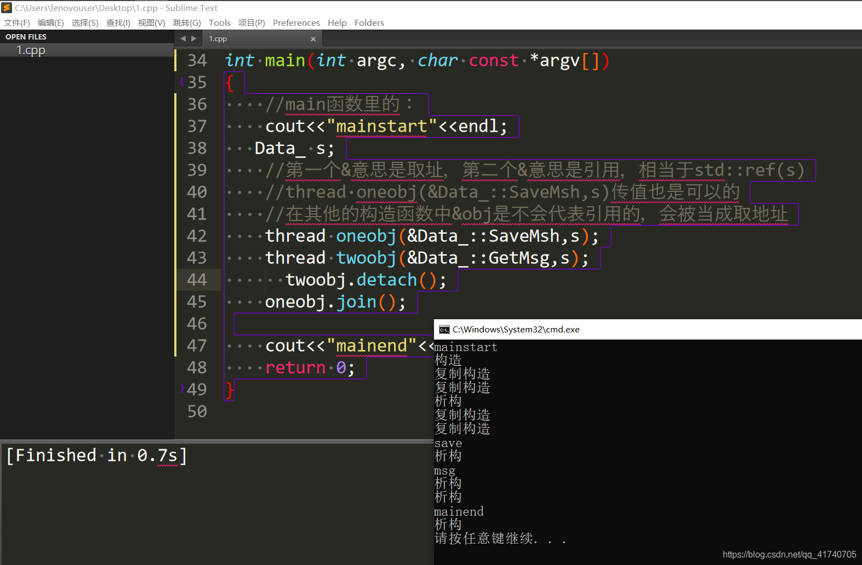Click the 'char' keyword on line 34
This screenshot has width=862, height=565.
tap(437, 60)
